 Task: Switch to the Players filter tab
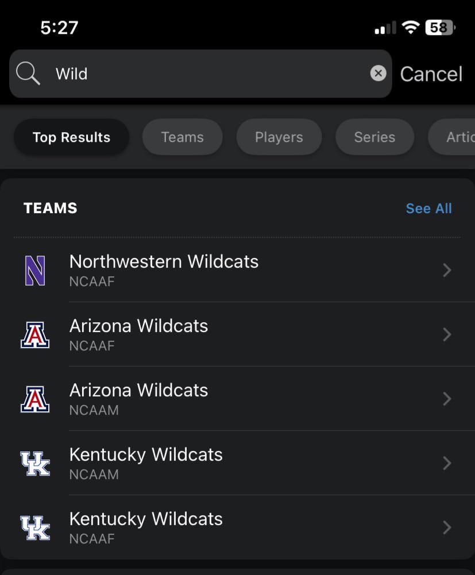click(279, 137)
